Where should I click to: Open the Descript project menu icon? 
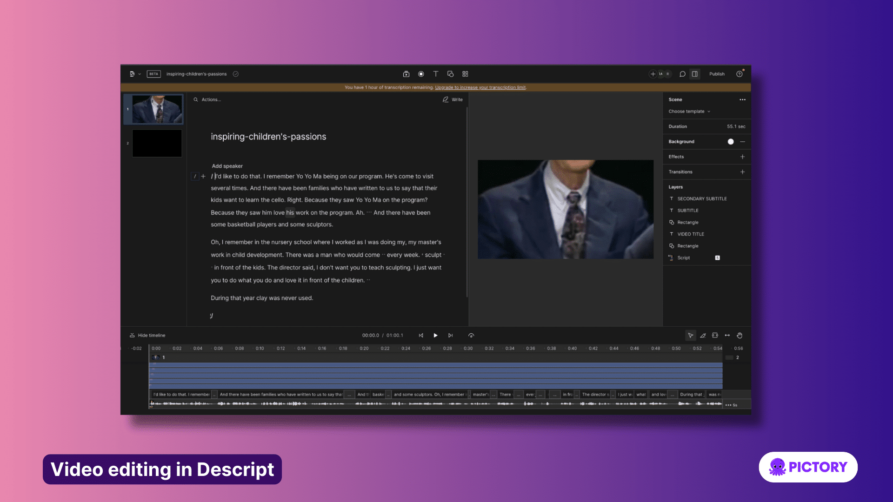point(132,74)
